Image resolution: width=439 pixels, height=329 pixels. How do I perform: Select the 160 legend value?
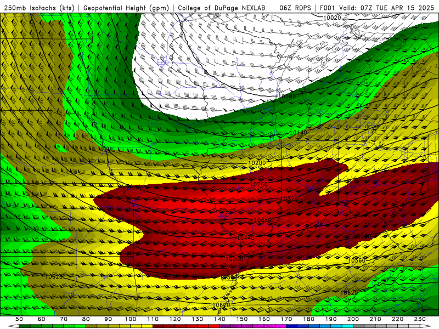tap(264, 319)
